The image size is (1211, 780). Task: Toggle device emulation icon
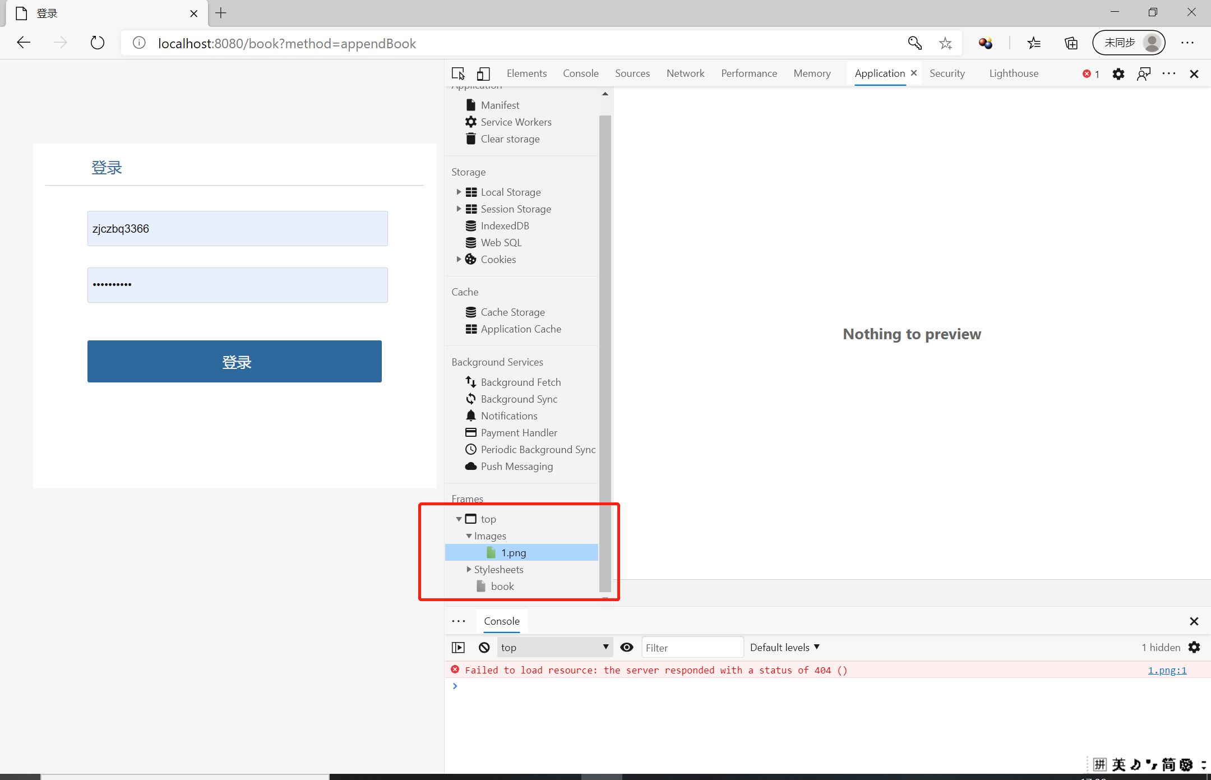(483, 73)
